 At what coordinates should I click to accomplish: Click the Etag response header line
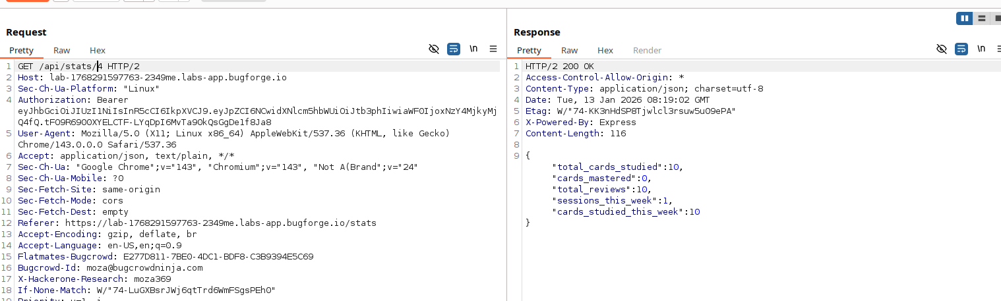point(631,111)
